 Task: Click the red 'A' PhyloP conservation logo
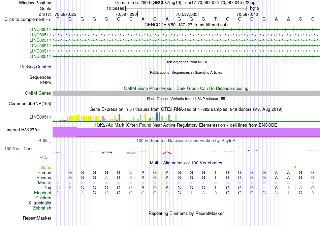[x=167, y=153]
